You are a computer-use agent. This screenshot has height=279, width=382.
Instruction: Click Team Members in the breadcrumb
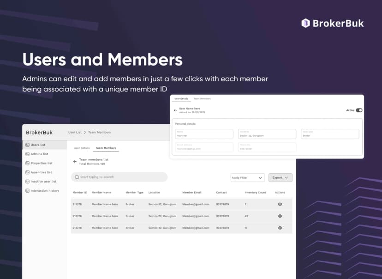[x=99, y=132]
